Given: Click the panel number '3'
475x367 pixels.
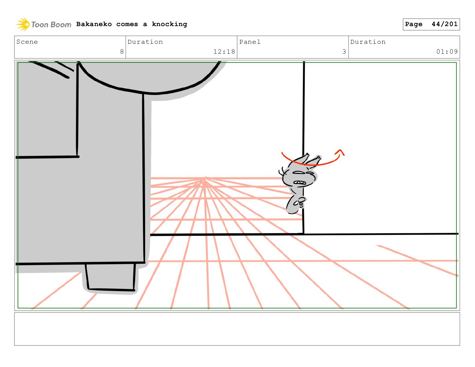Looking at the screenshot, I should coord(344,52).
